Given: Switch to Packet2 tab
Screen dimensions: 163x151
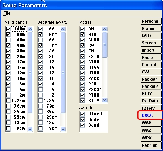Looking at the screenshot, I should pos(151,87).
